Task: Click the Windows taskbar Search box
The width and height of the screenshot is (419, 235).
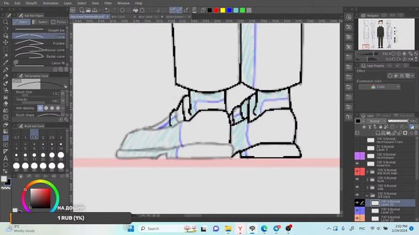Action: [160, 228]
